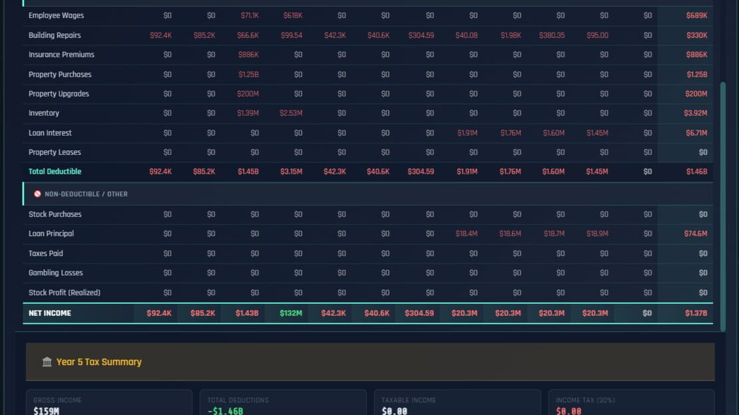Click the Total Deductible row label

click(55, 172)
